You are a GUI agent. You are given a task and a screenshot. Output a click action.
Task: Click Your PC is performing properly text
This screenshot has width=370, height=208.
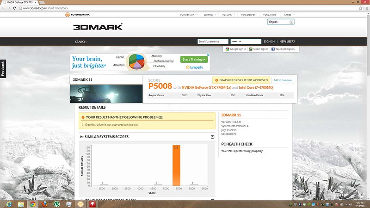pyautogui.click(x=242, y=151)
